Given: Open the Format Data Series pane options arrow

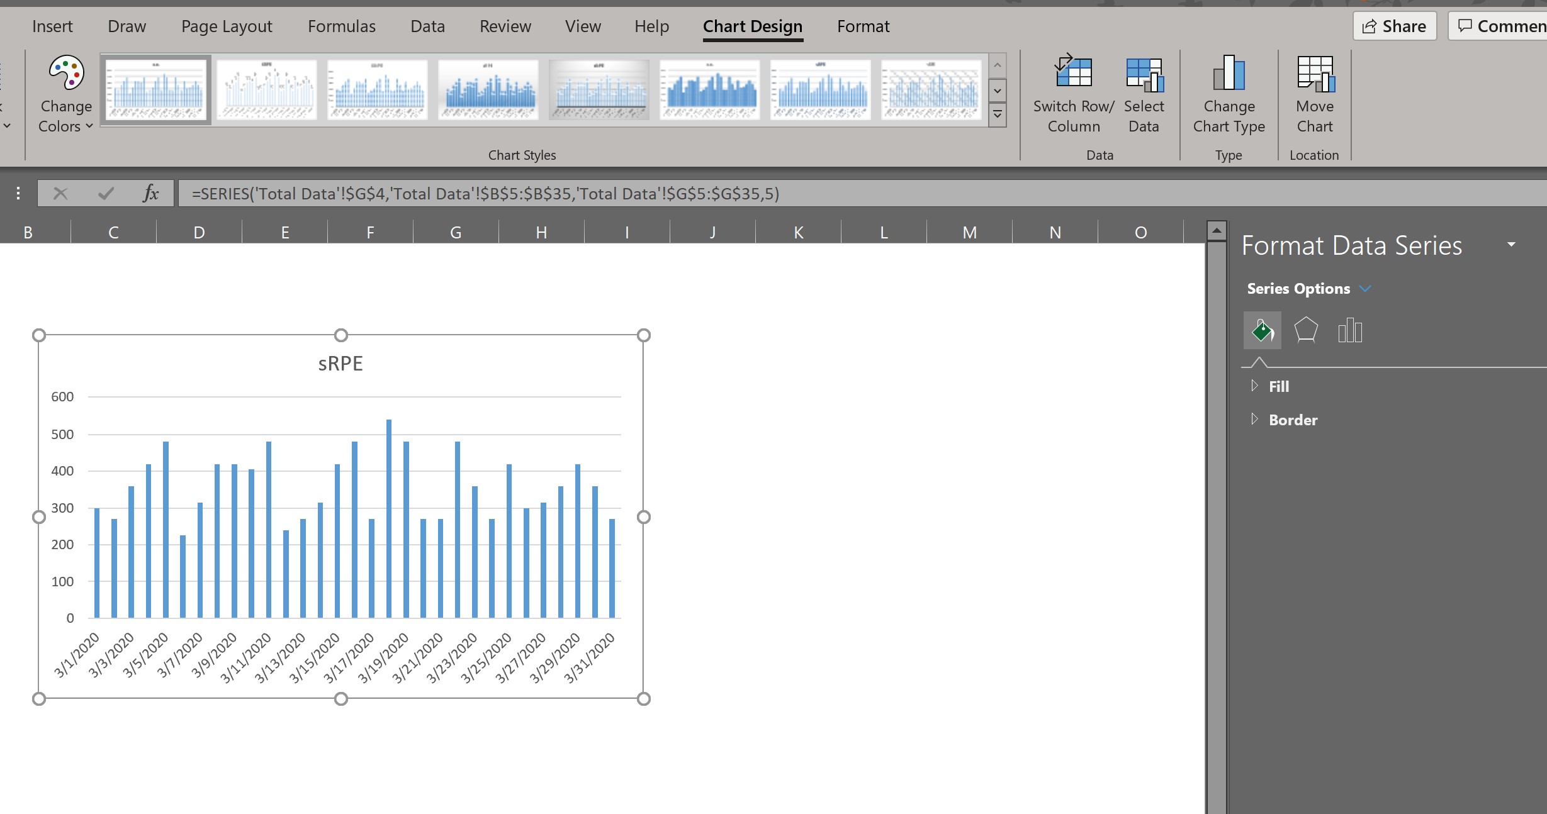Looking at the screenshot, I should coord(1511,244).
